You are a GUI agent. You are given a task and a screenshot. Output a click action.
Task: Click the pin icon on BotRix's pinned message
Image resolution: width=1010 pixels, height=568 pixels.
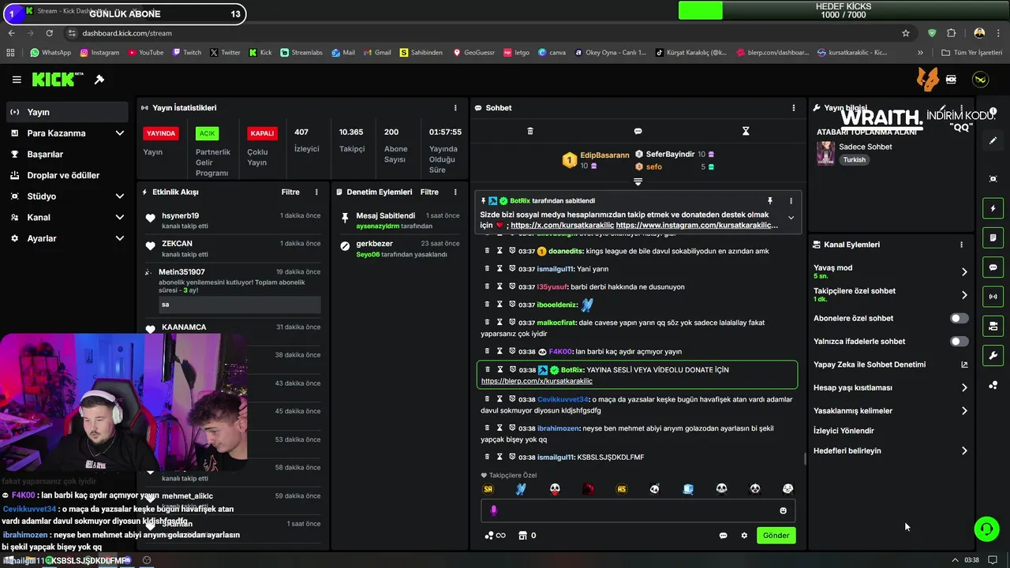[x=770, y=201]
